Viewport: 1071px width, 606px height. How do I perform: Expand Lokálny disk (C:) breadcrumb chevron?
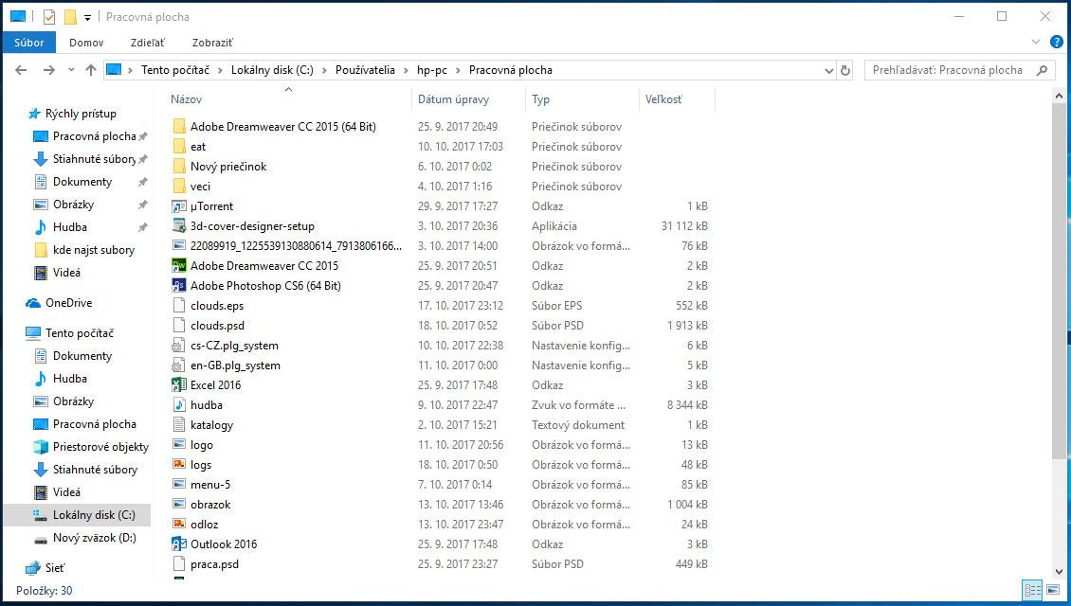point(324,70)
